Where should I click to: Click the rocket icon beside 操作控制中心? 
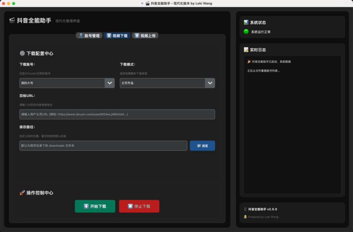pyautogui.click(x=22, y=193)
